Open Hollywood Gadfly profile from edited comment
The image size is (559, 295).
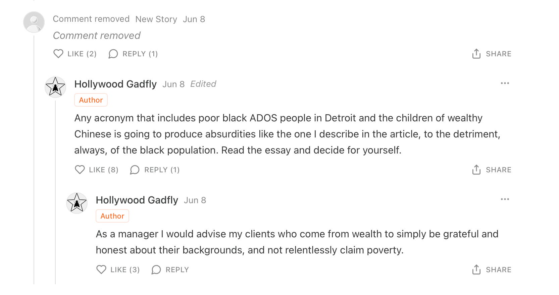[115, 84]
